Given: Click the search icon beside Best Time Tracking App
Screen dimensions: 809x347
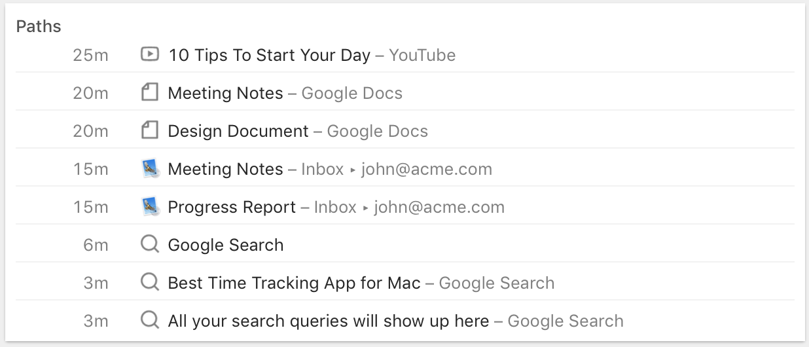Looking at the screenshot, I should [x=150, y=283].
